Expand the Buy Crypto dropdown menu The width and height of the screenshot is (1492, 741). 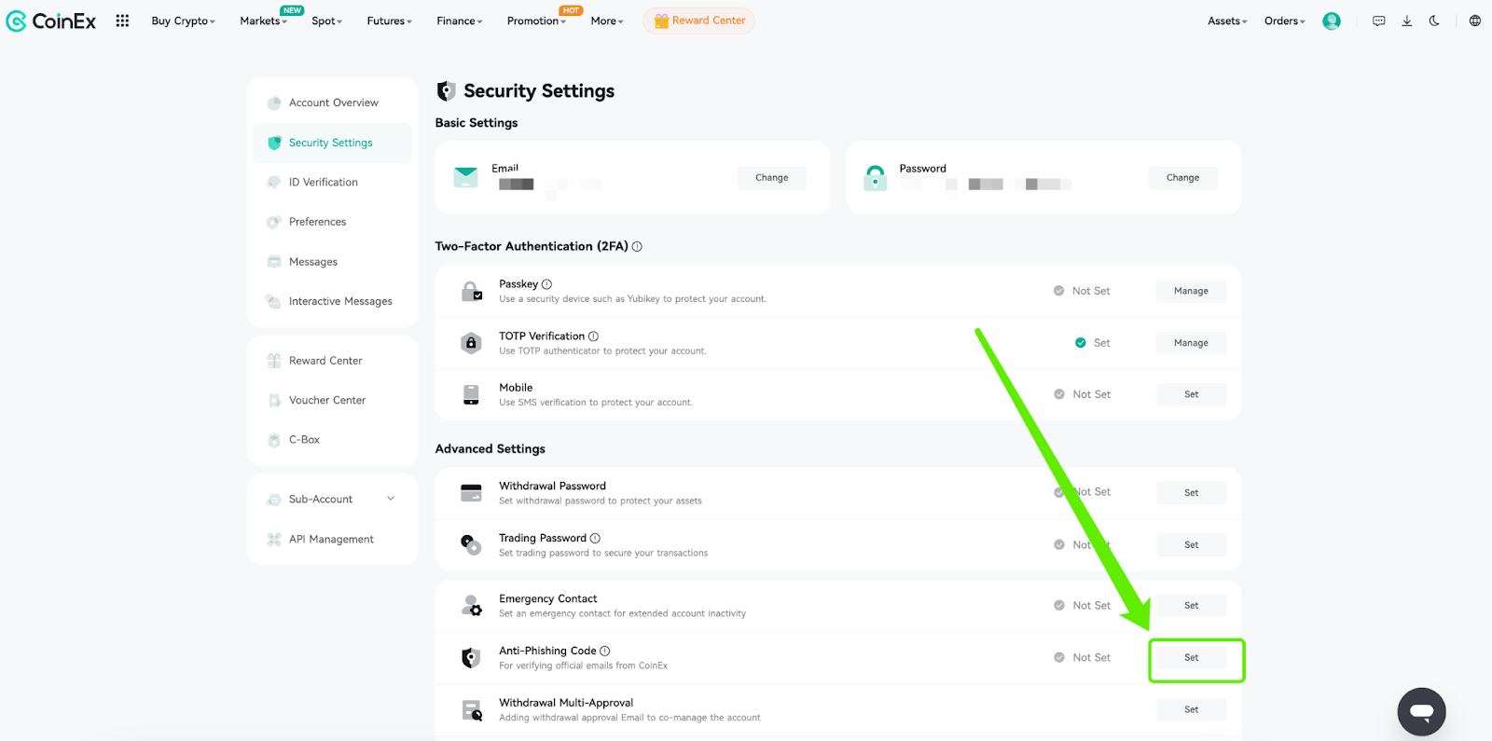183,21
